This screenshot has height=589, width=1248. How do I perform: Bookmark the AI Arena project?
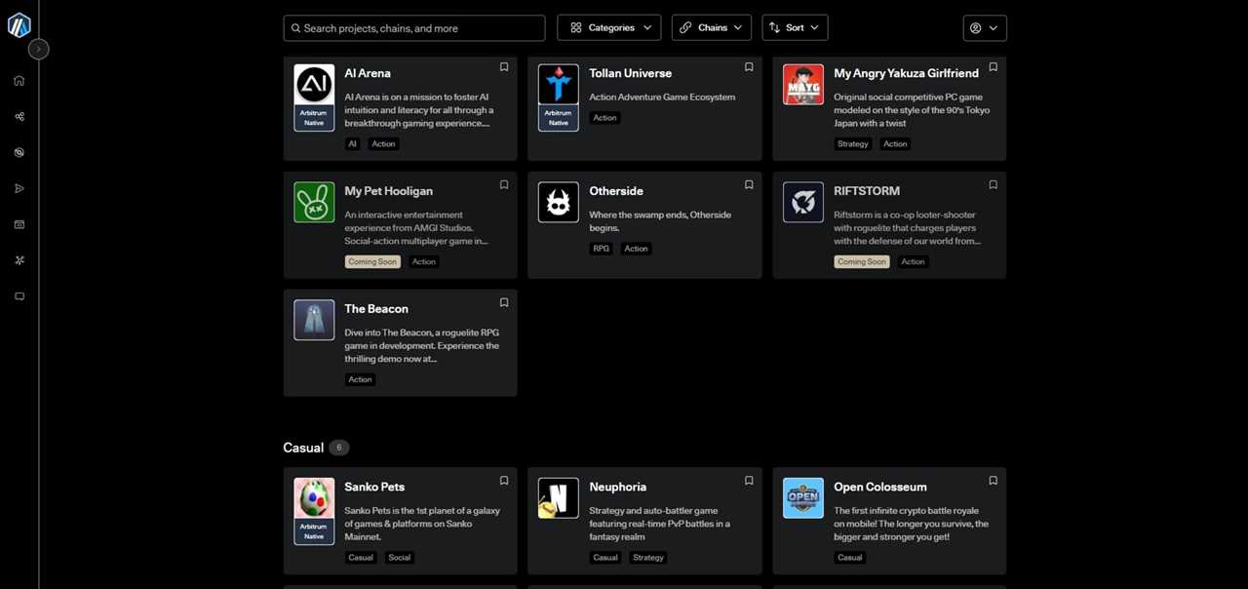504,67
